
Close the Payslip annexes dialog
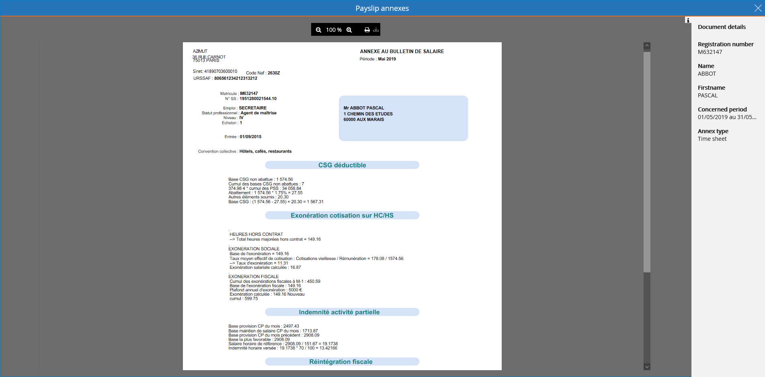(758, 8)
